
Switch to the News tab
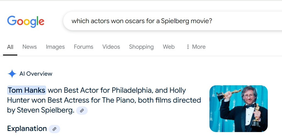[29, 47]
